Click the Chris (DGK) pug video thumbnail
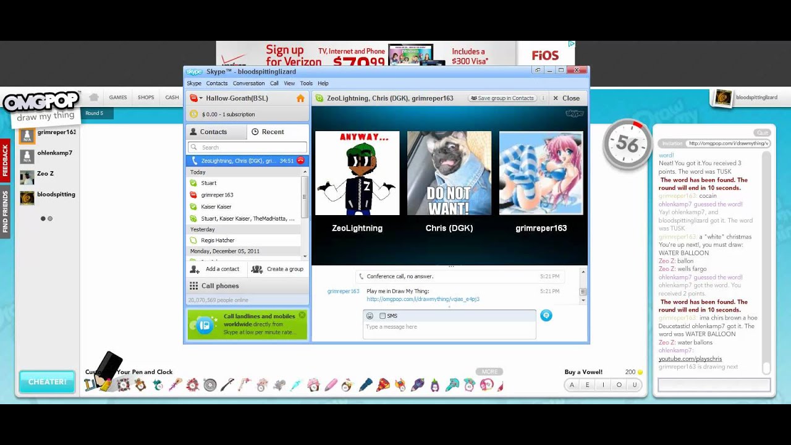The width and height of the screenshot is (791, 445). click(x=449, y=173)
